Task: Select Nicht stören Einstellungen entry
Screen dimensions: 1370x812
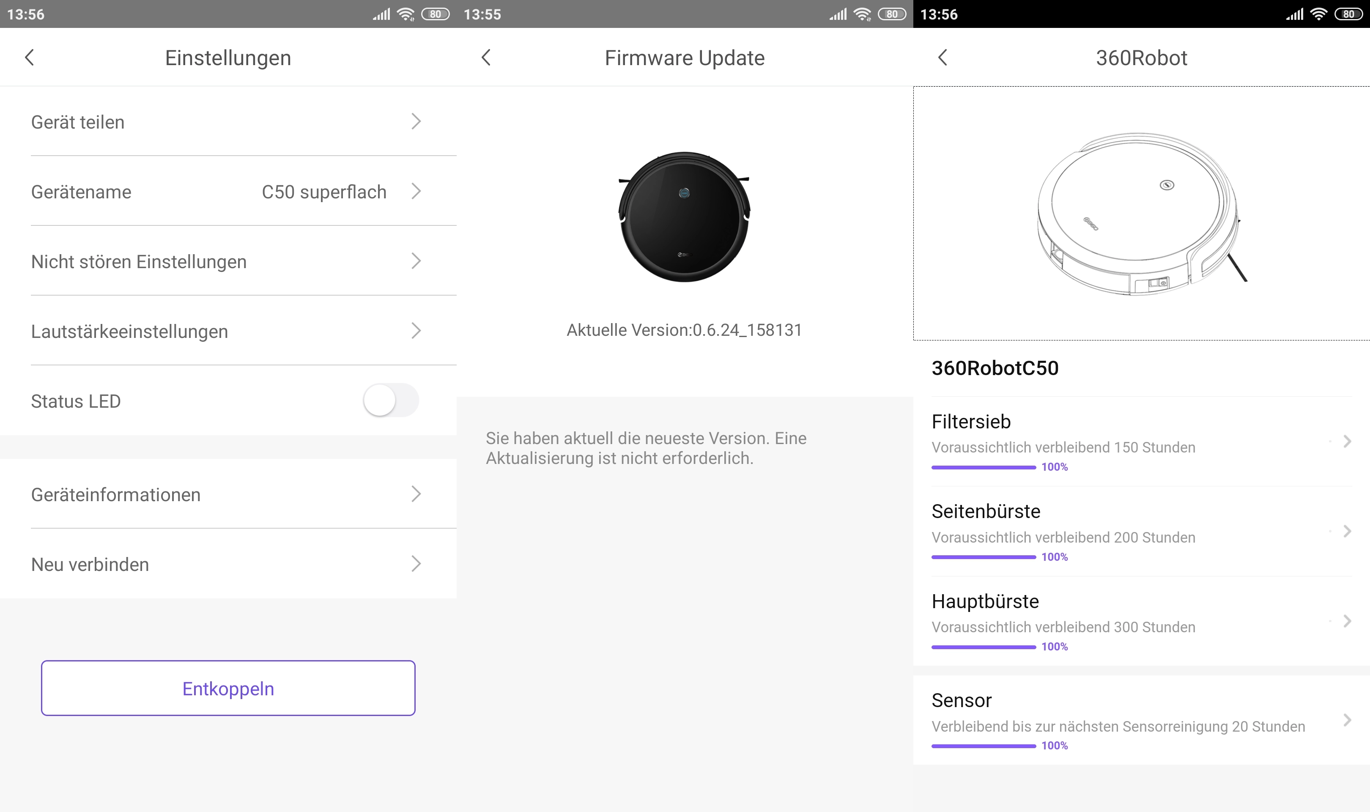Action: (x=228, y=261)
